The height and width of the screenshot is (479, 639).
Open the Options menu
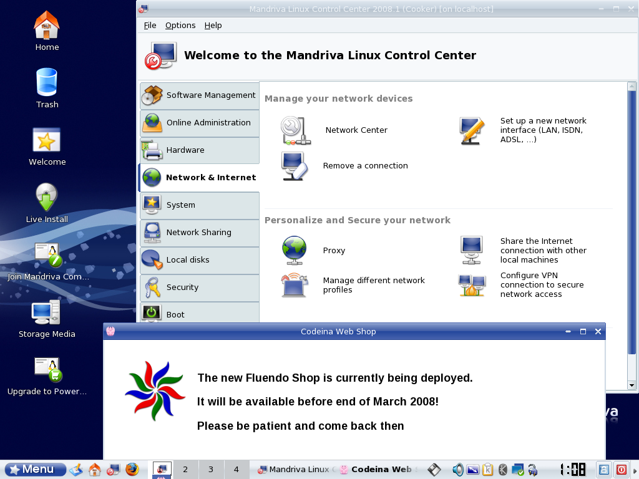(x=180, y=26)
